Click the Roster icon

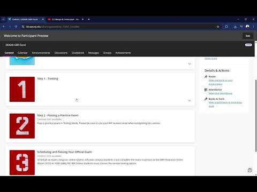[206, 77]
